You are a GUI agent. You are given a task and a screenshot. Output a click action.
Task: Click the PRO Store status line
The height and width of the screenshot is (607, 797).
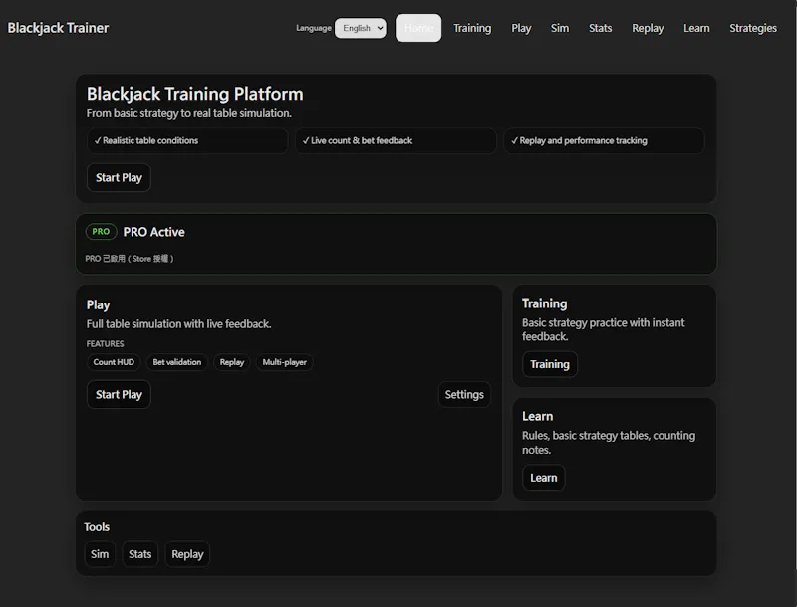[x=130, y=259]
